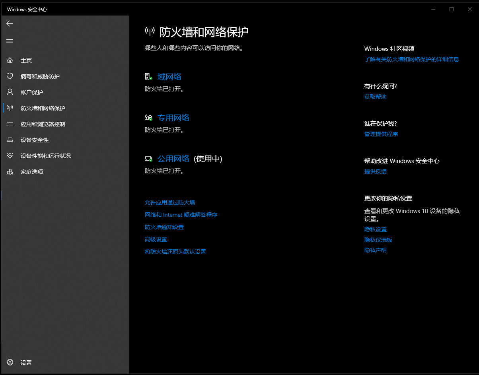This screenshot has height=375, width=479.
Task: Open 设置 gear icon at bottom
Action: pyautogui.click(x=10, y=362)
